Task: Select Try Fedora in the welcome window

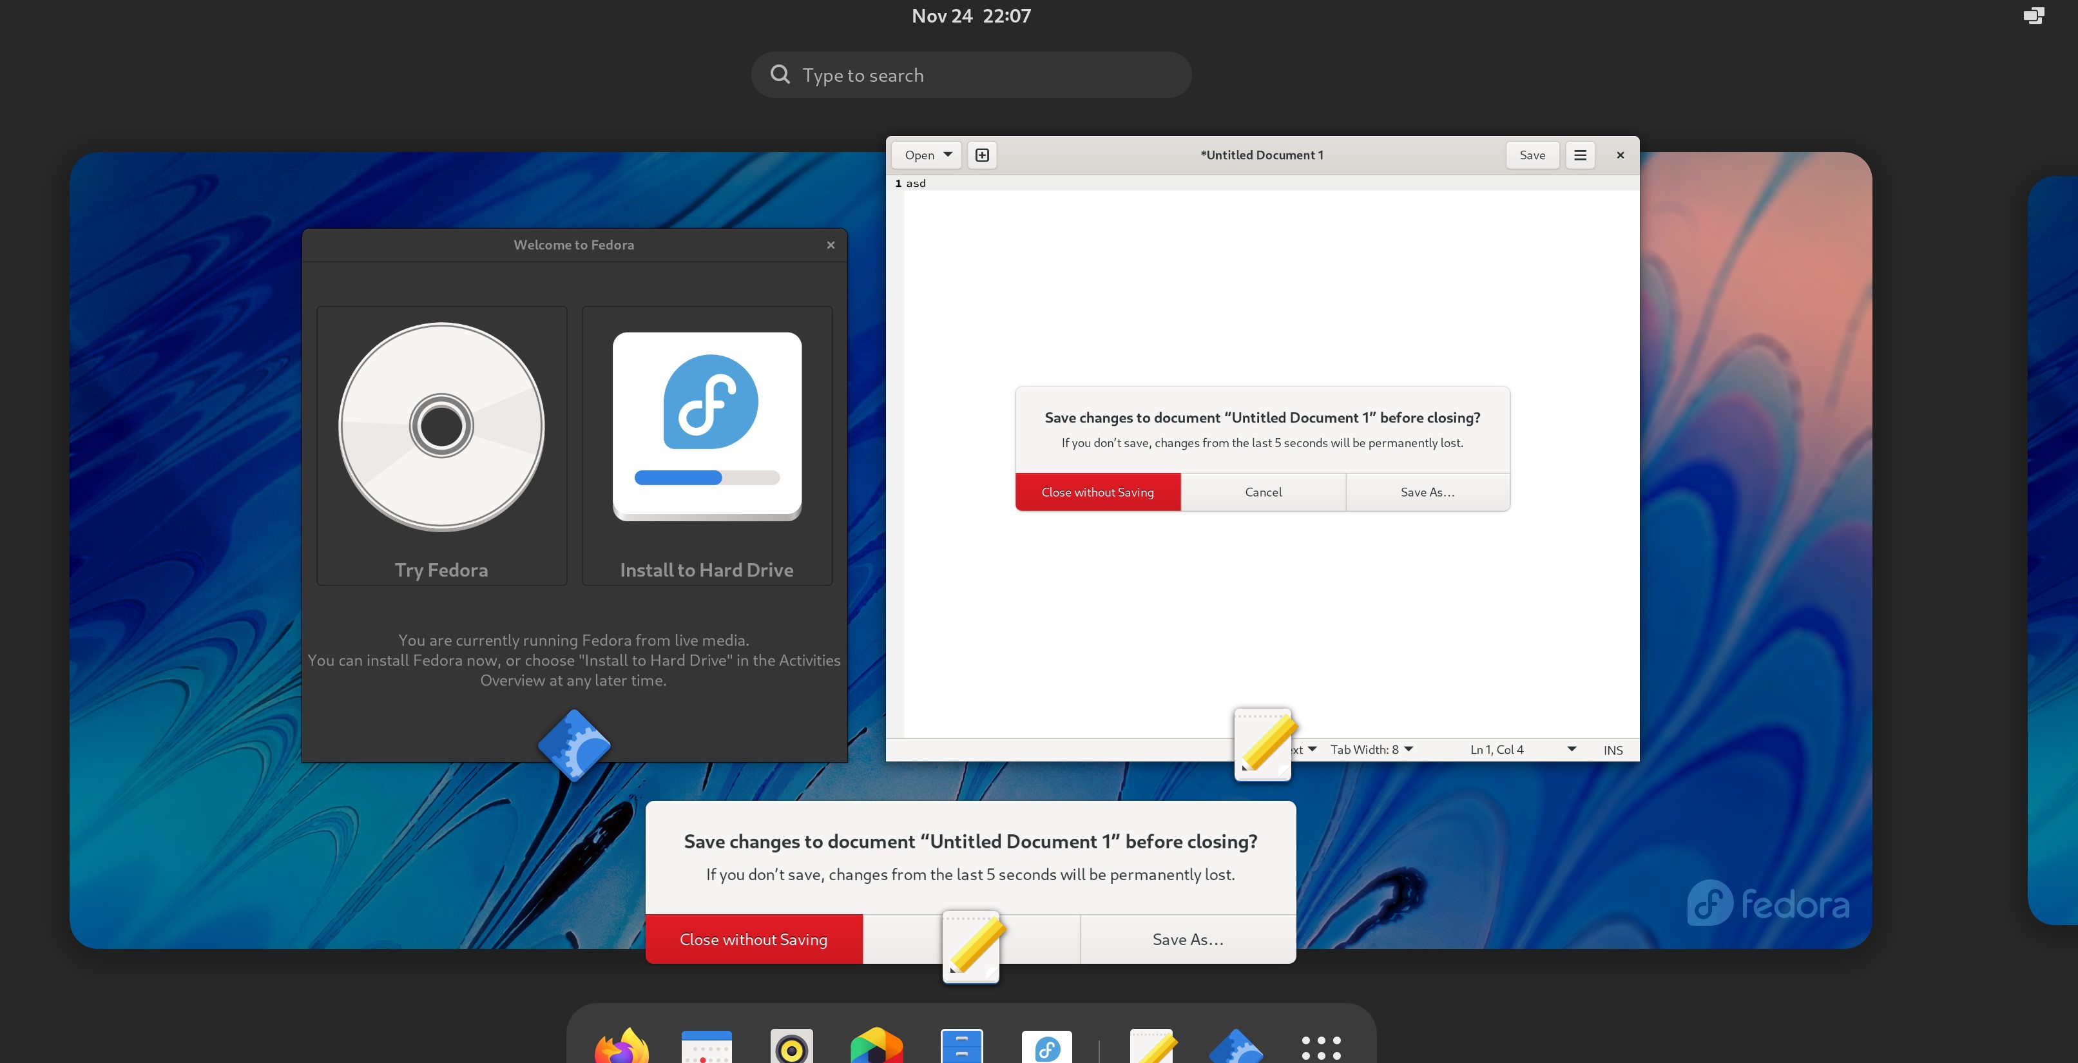Action: [x=441, y=448]
